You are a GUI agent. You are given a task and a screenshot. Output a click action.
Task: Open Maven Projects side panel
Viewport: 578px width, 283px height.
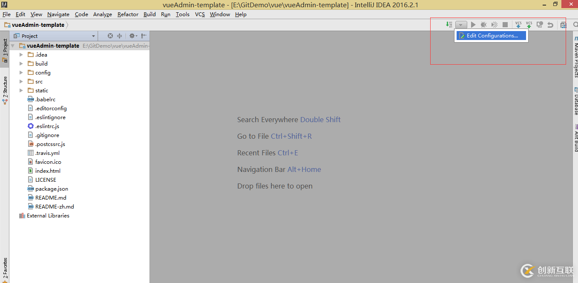(576, 56)
